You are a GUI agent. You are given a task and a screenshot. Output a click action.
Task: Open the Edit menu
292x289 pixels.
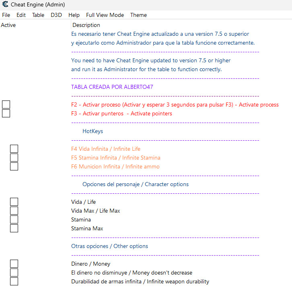(21, 15)
